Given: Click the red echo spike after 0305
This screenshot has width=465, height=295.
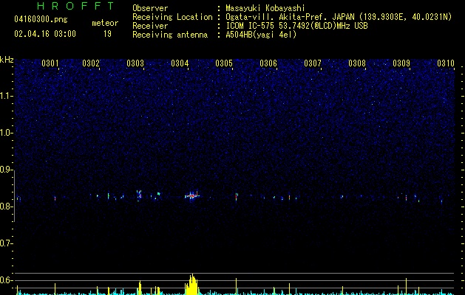Looking at the screenshot, I should [x=237, y=197].
